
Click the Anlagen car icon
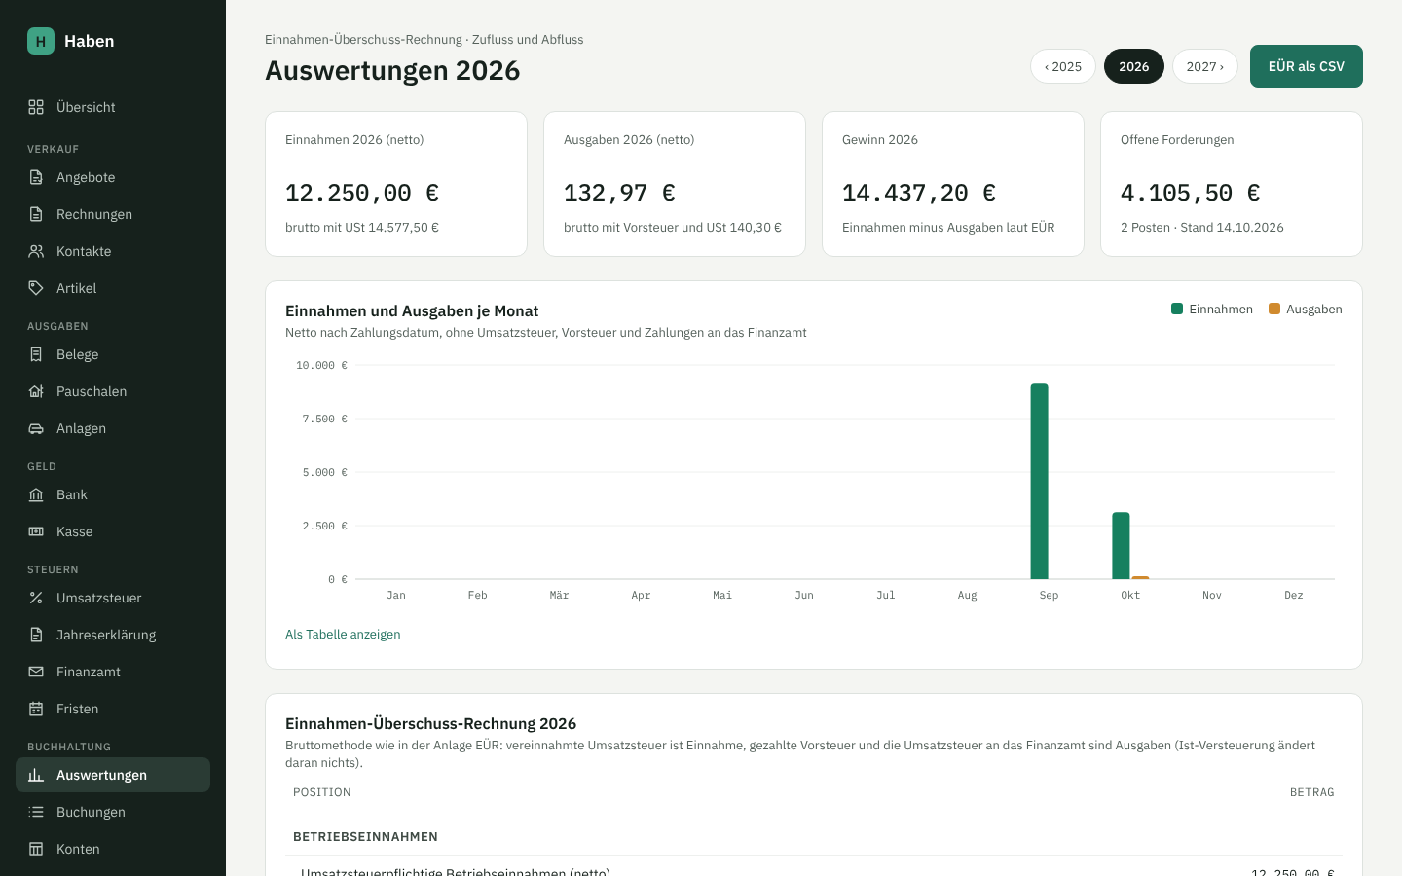click(x=36, y=428)
